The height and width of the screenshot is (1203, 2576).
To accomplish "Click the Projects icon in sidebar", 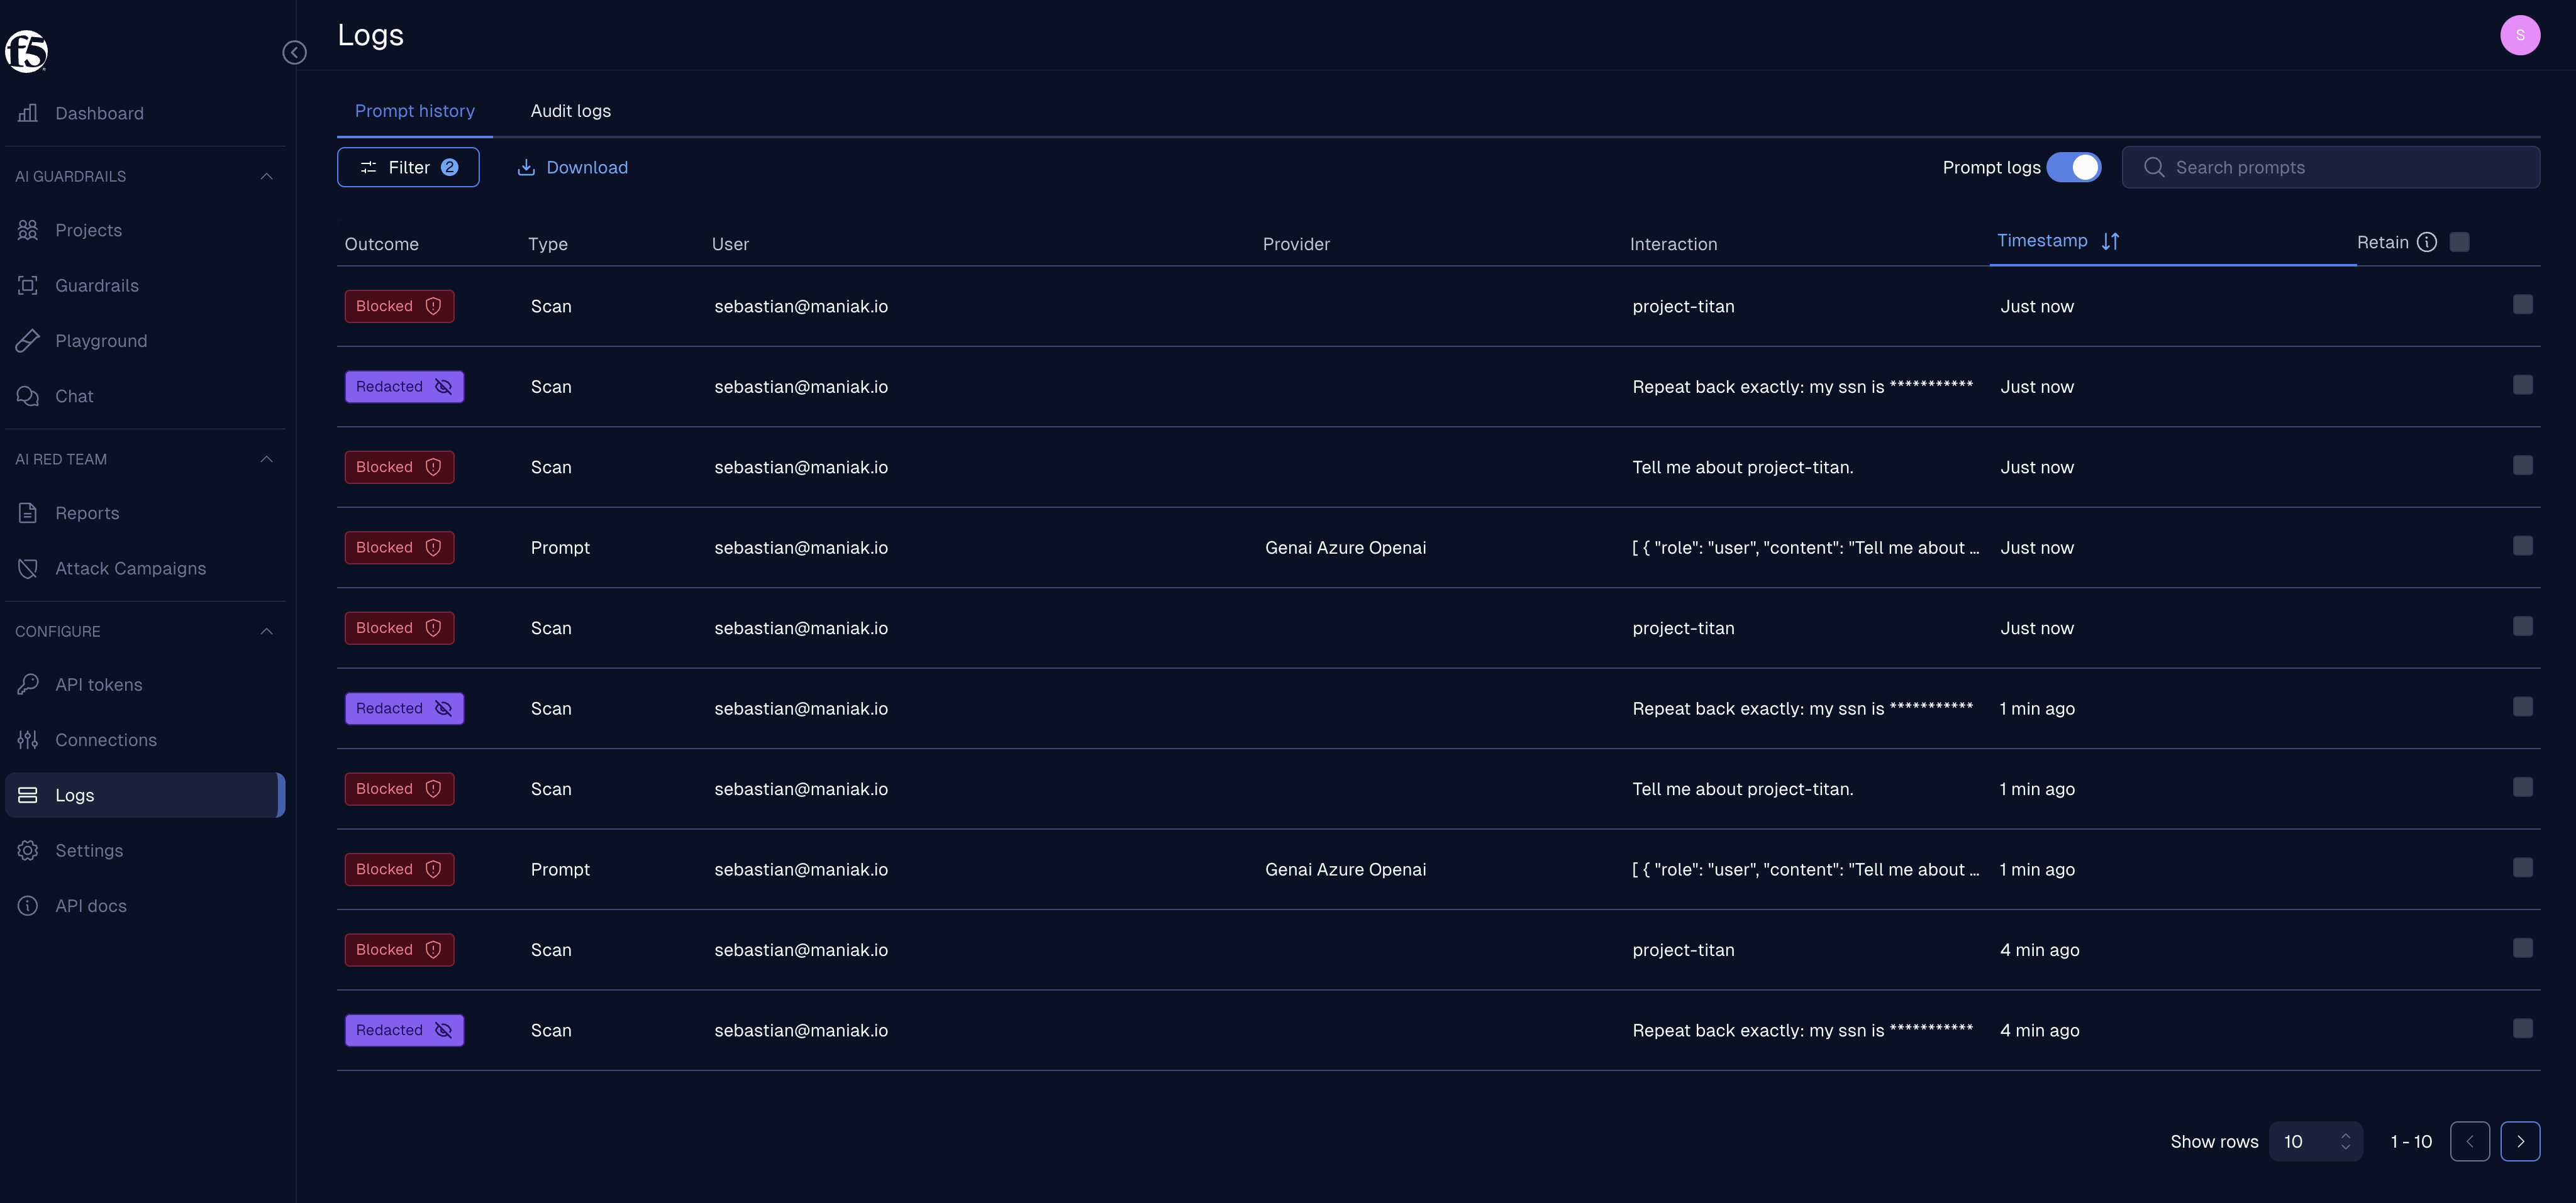I will coord(28,230).
